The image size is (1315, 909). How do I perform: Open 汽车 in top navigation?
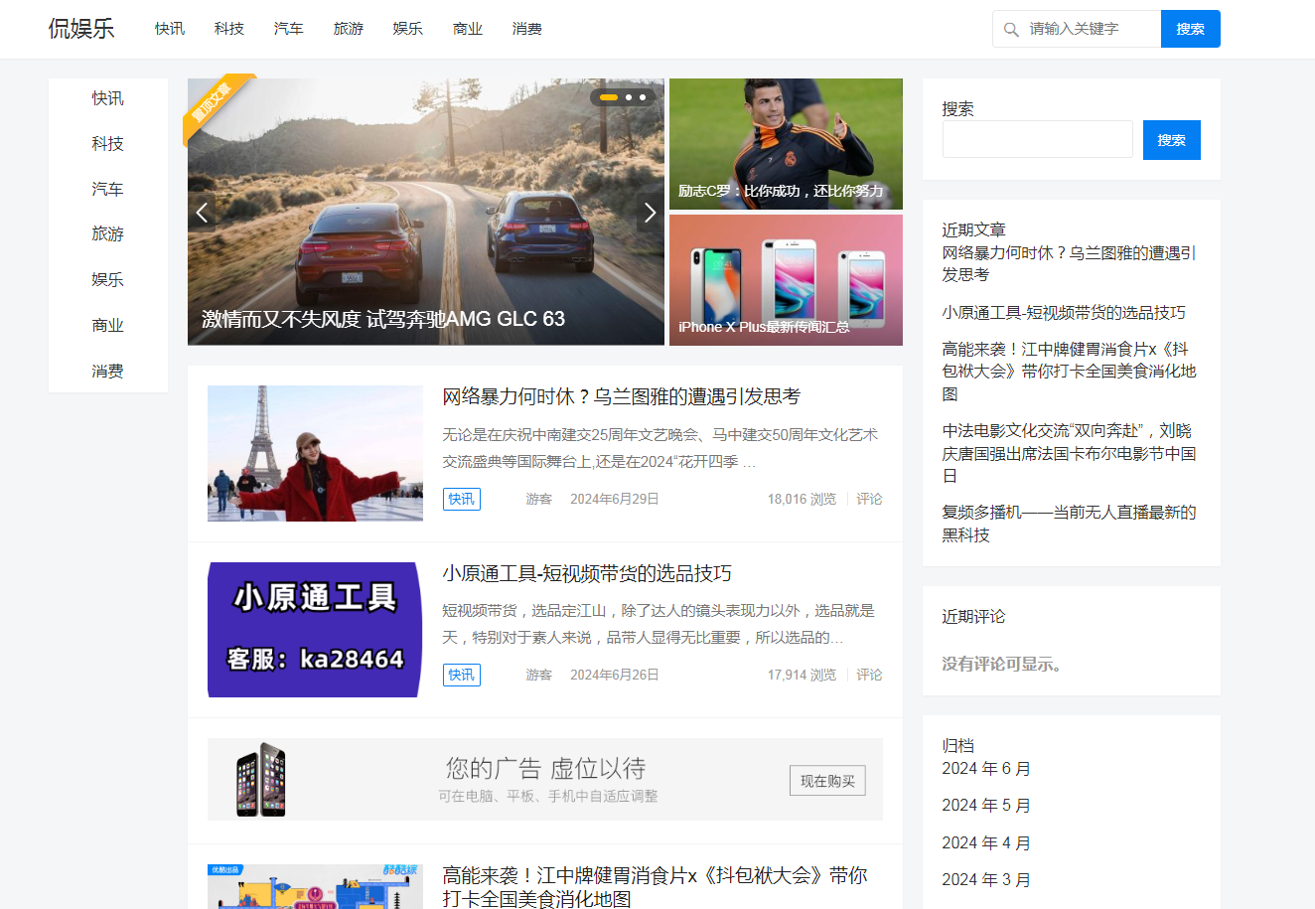[289, 29]
